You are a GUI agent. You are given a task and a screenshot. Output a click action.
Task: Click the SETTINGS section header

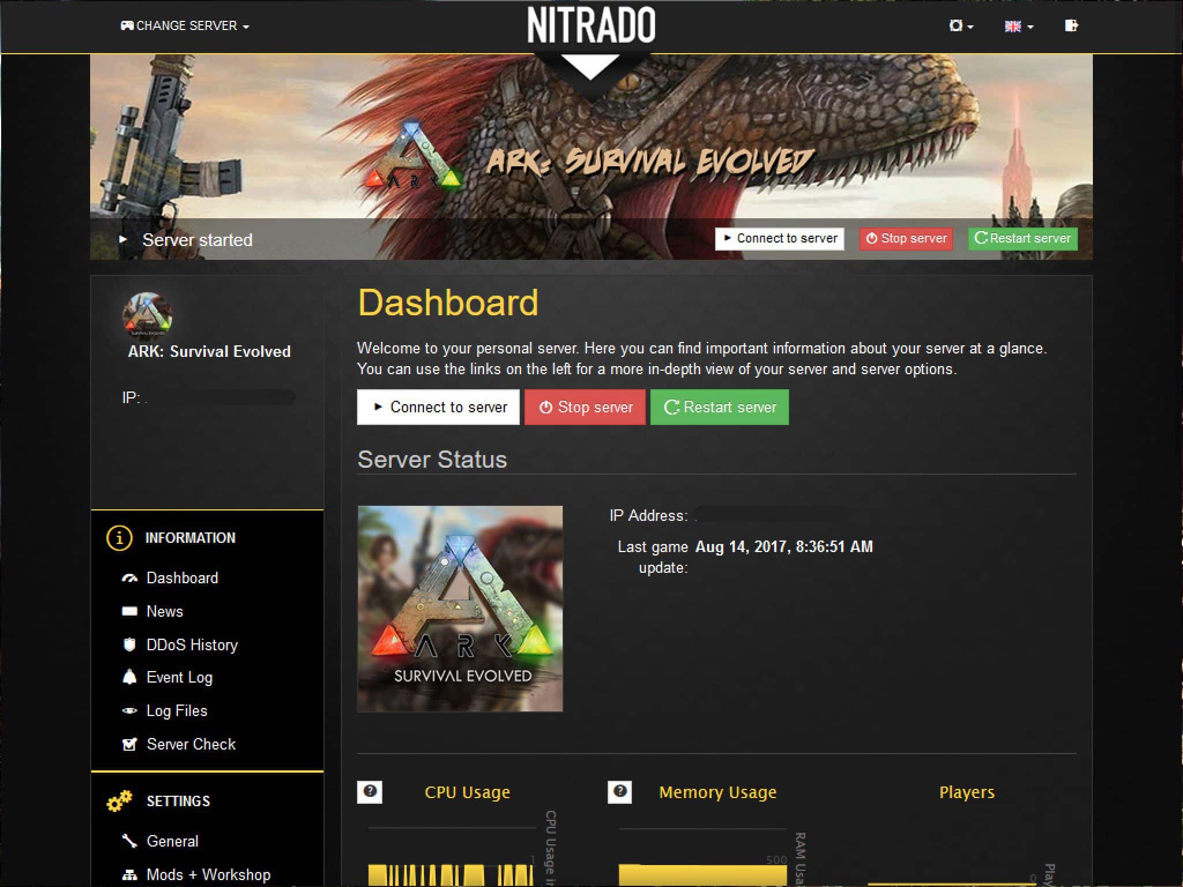point(178,802)
